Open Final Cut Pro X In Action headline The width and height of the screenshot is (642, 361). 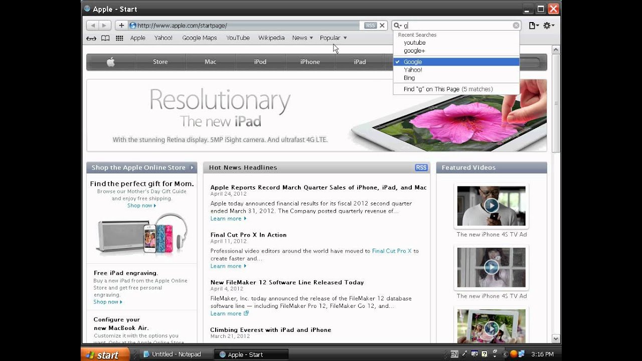tap(248, 235)
